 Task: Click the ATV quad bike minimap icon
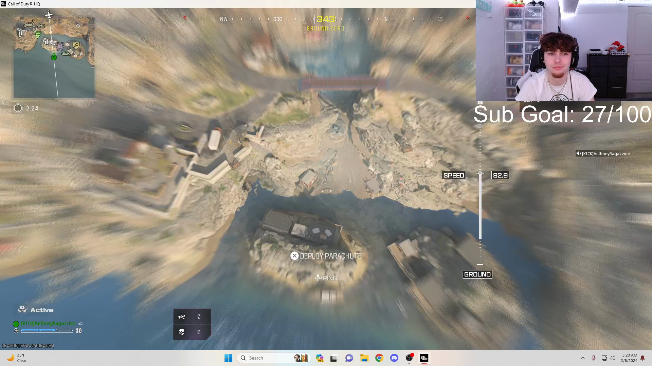click(41, 26)
